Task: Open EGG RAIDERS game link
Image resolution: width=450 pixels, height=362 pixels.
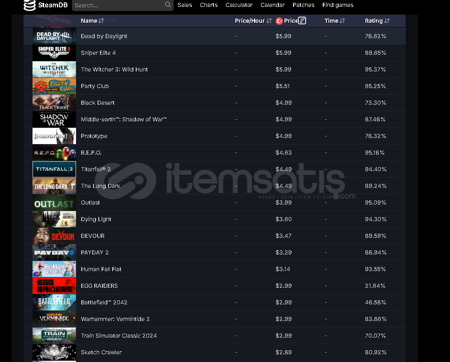Action: [99, 285]
